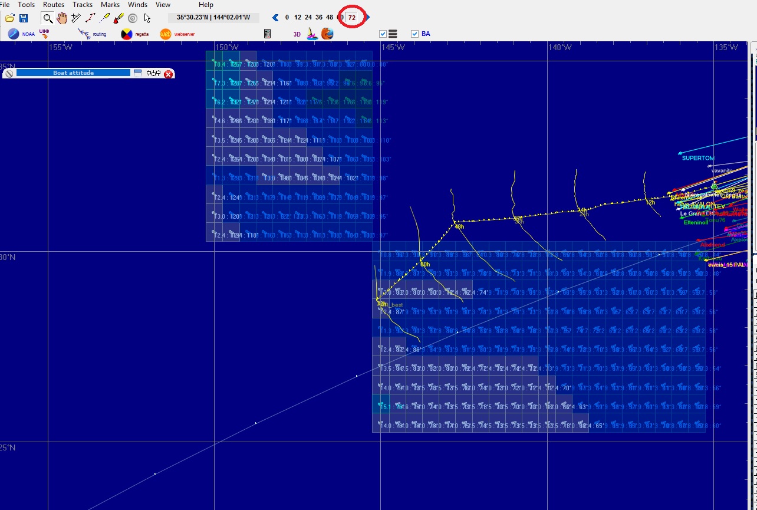This screenshot has height=510, width=757.
Task: Select forecast hour 36
Action: click(319, 18)
